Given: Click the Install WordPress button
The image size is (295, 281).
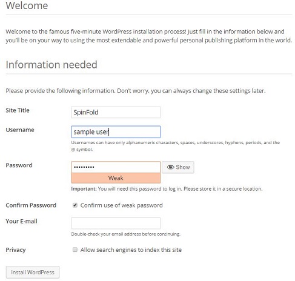Looking at the screenshot, I should [x=33, y=272].
